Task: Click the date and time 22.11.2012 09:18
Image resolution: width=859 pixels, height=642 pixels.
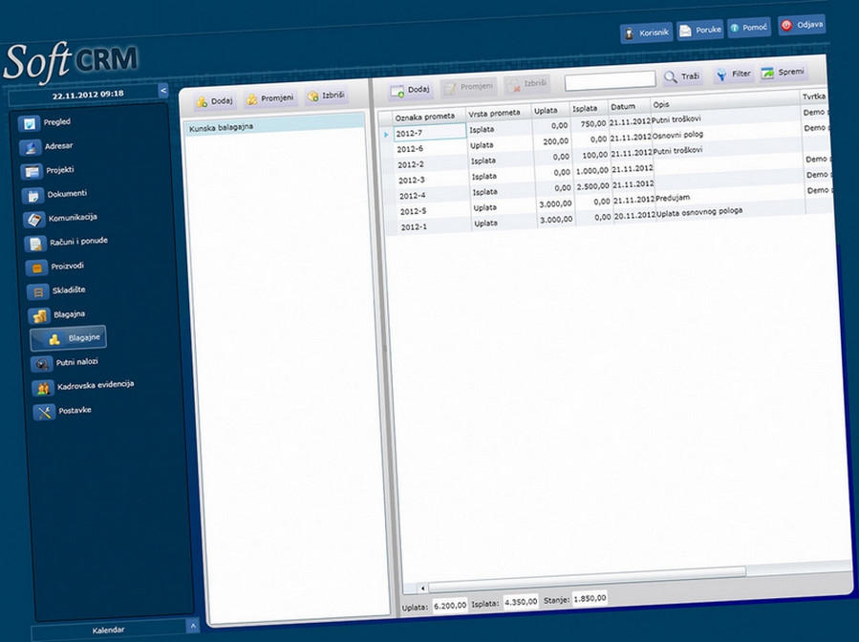Action: coord(88,95)
